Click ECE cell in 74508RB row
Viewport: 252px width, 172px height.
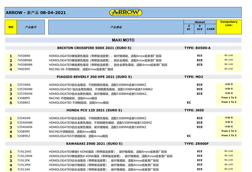point(200,56)
